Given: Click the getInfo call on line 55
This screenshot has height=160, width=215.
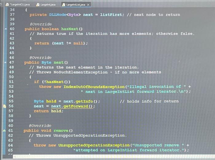Looking at the screenshot, I should pyautogui.click(x=84, y=101).
